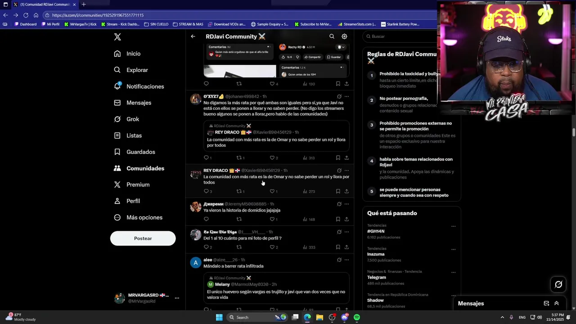Share the foto de perfil post
Screen dimensions: 576x324
[x=346, y=247]
